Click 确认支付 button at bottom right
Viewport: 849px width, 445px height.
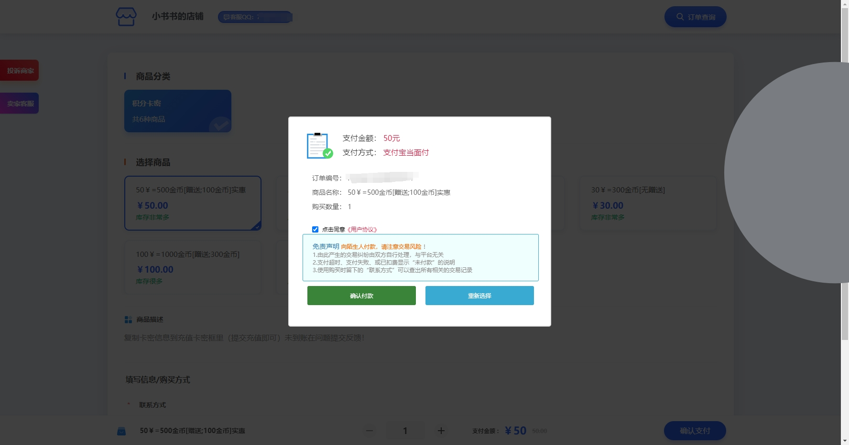[695, 431]
